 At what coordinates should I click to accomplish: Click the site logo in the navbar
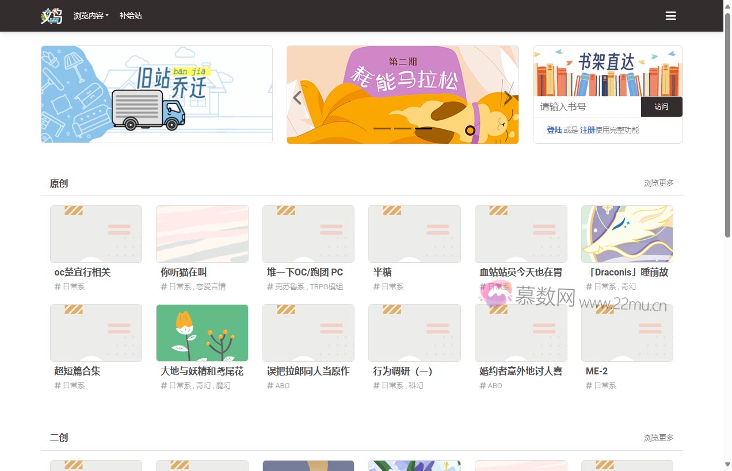click(x=51, y=16)
